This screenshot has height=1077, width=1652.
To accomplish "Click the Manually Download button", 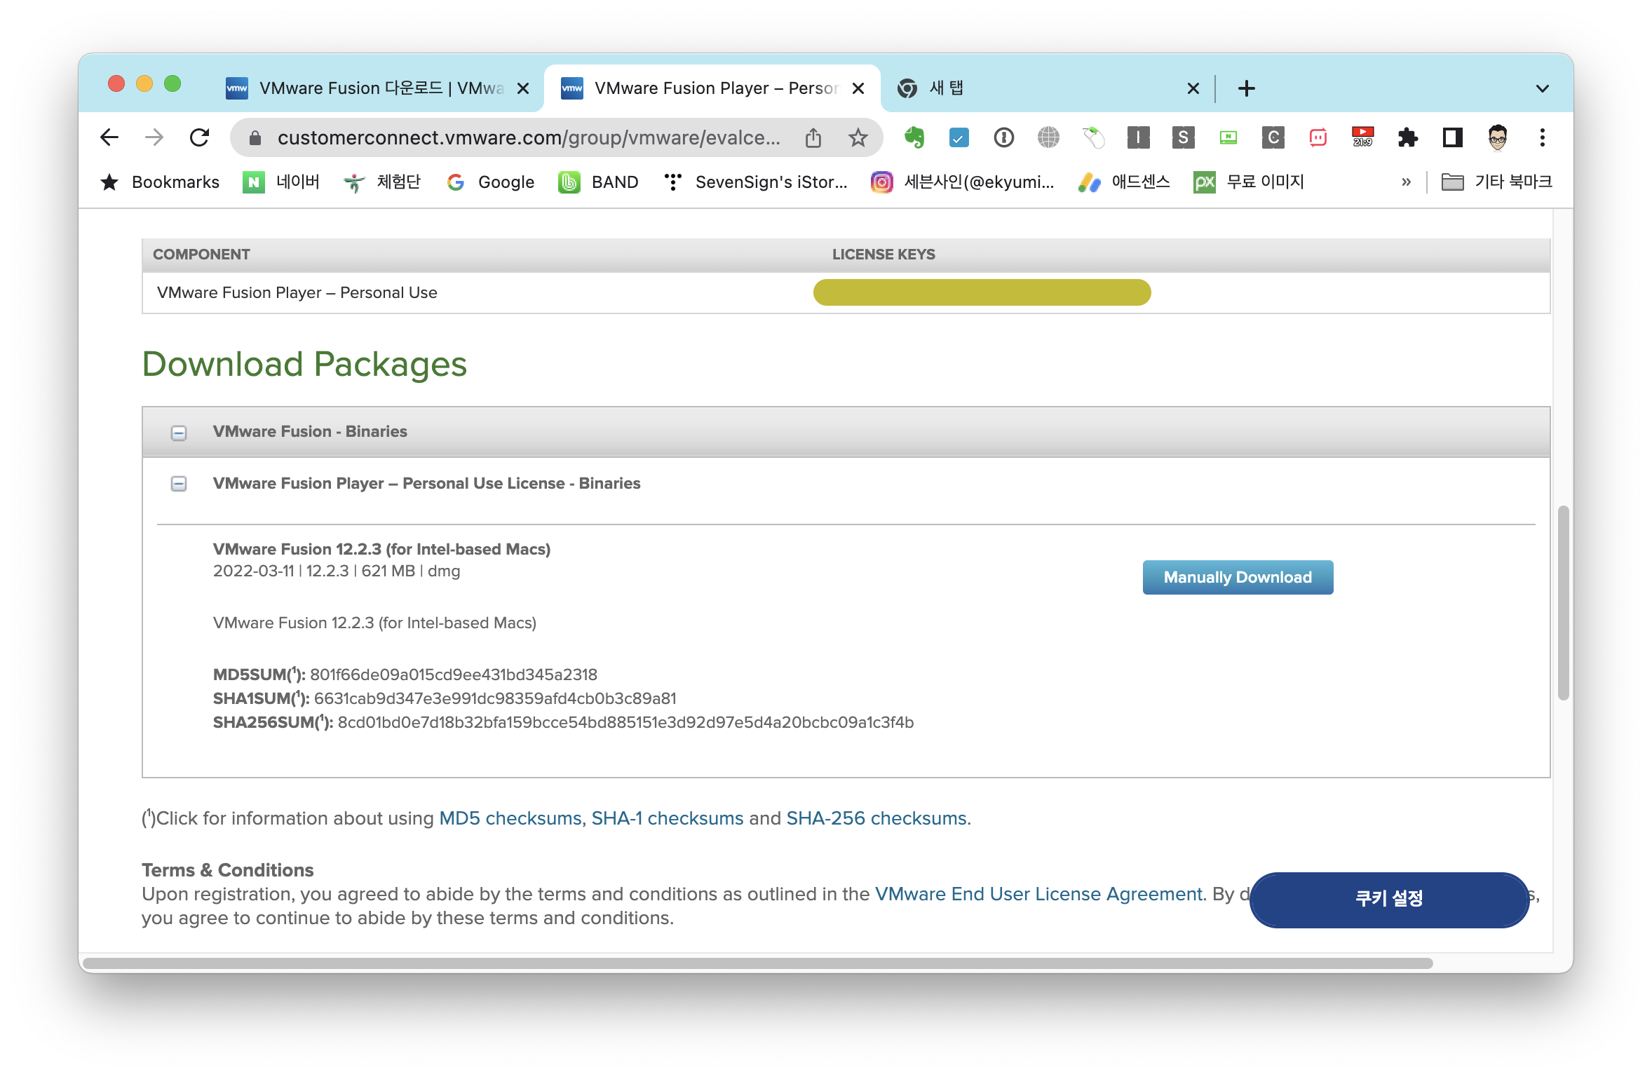I will click(x=1238, y=577).
